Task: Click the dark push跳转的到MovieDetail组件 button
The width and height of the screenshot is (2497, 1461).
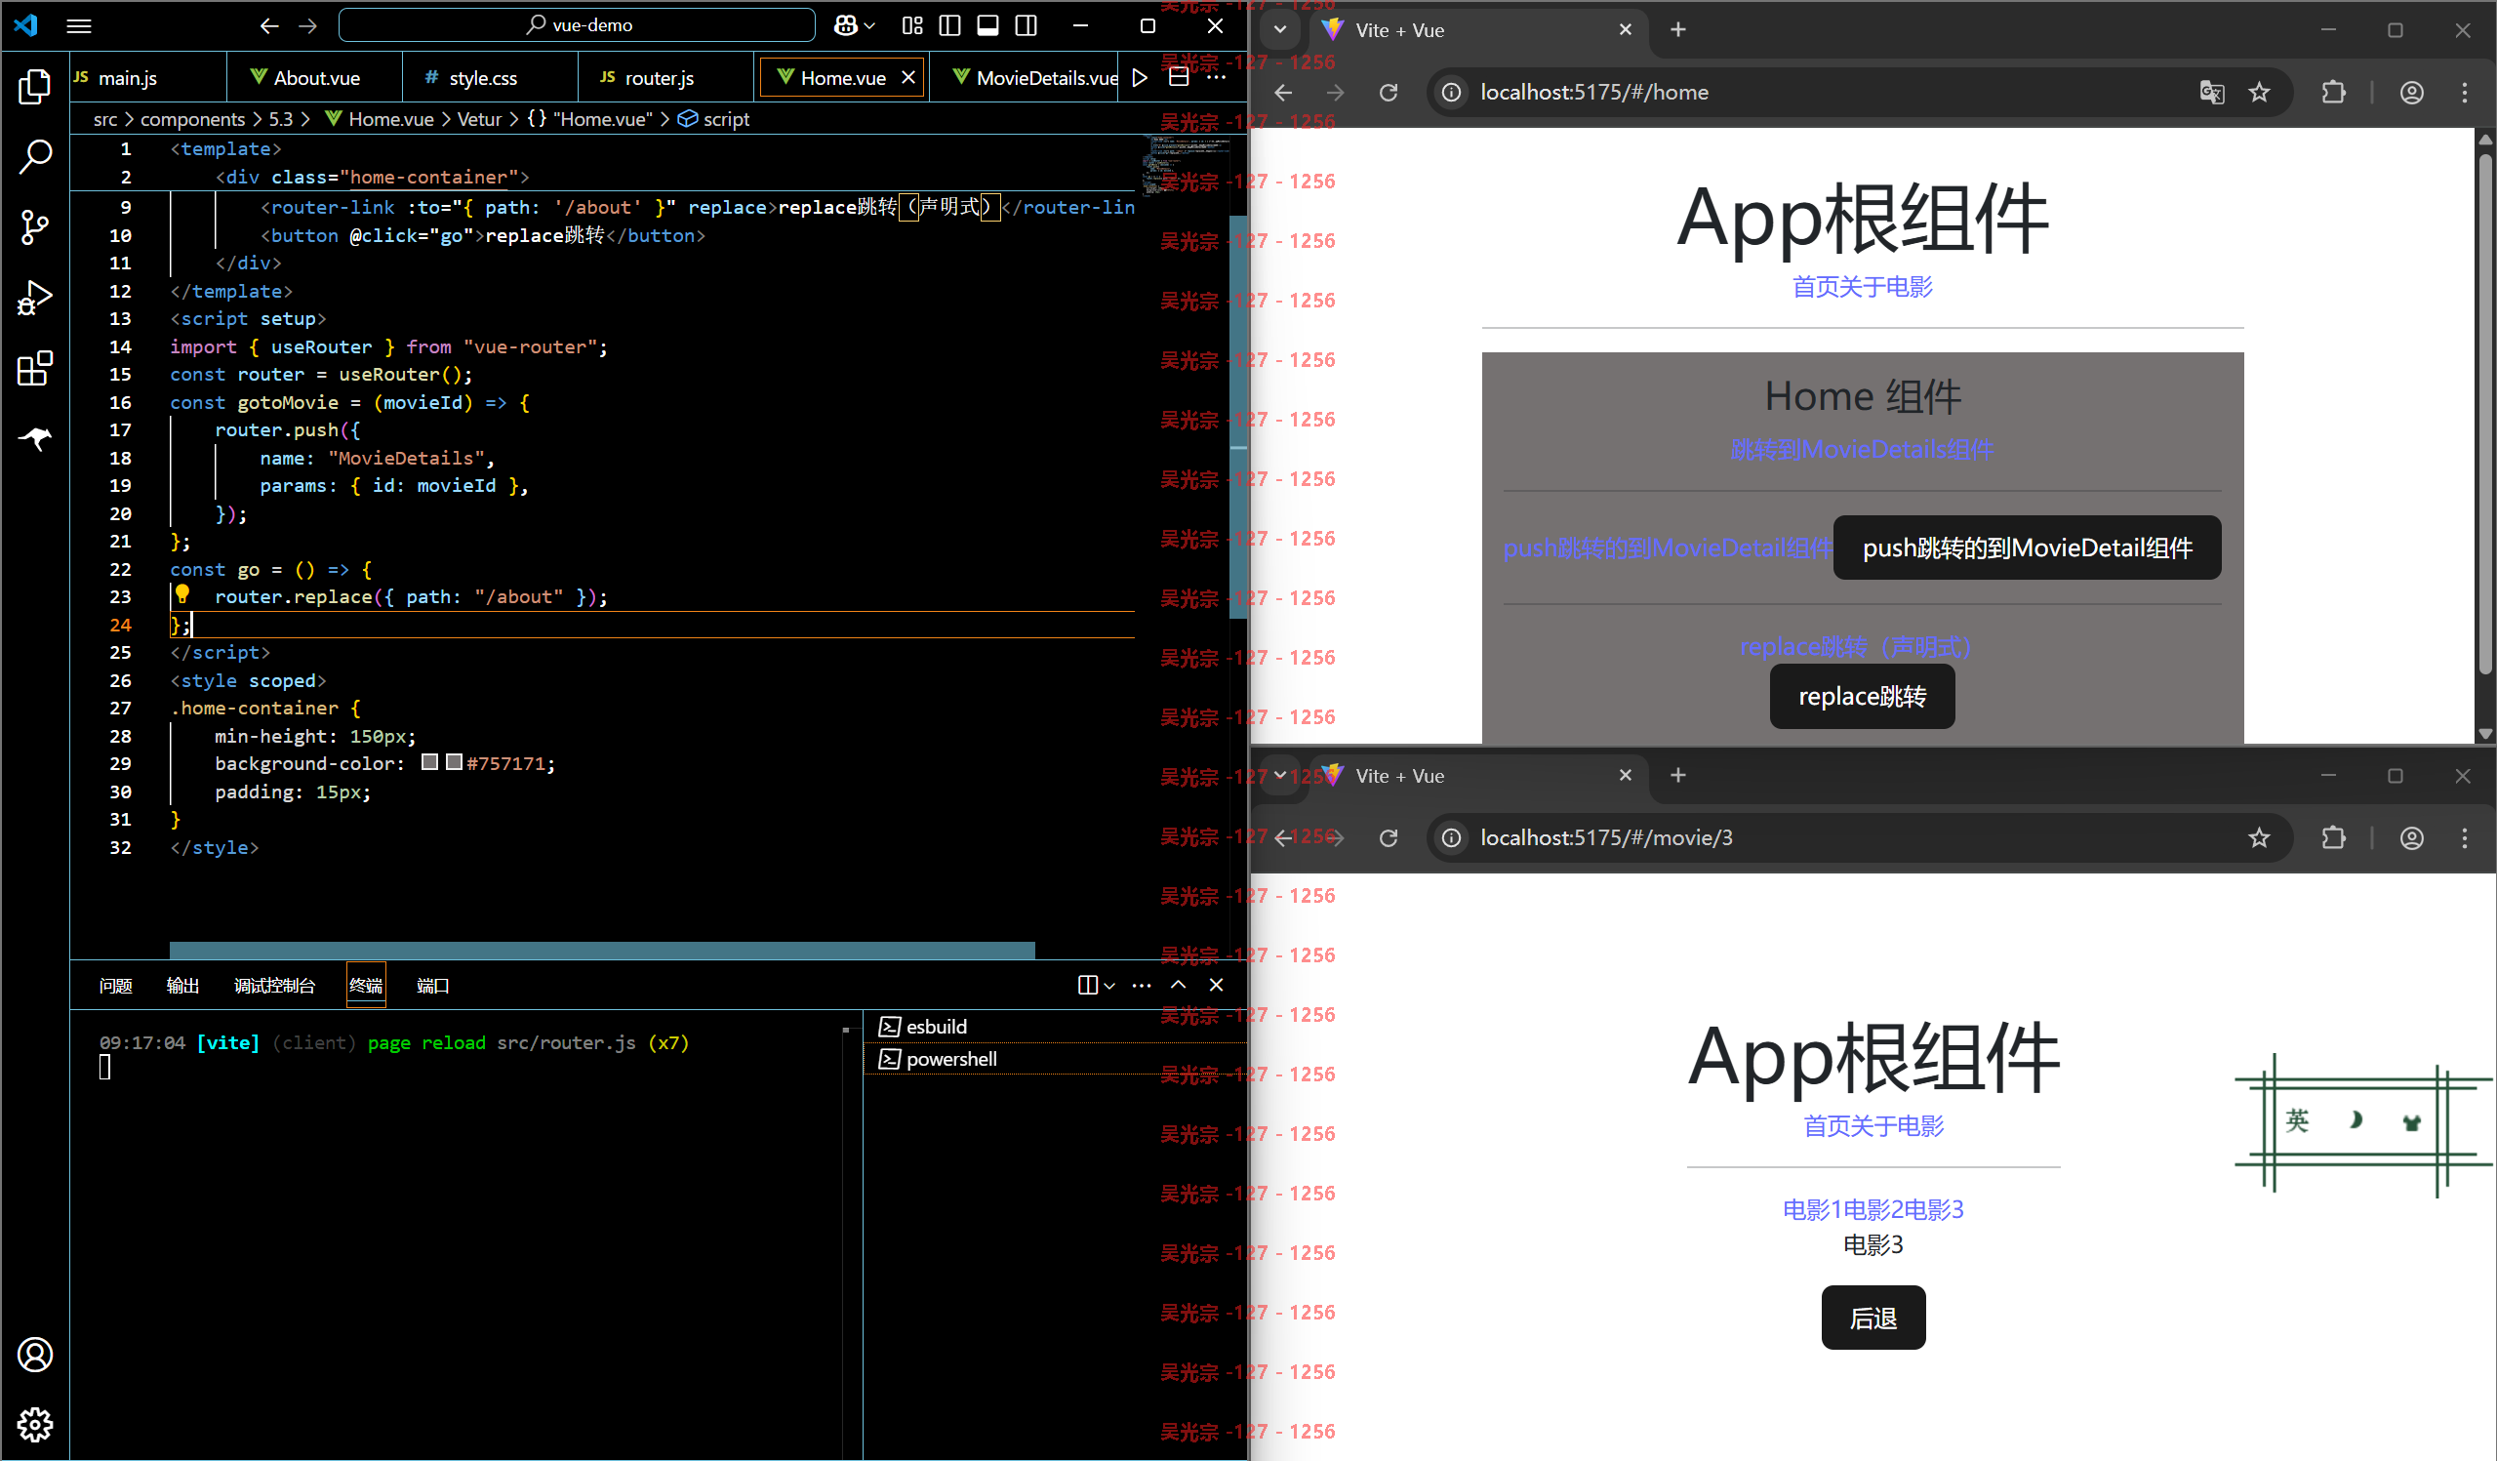Action: click(x=2028, y=548)
